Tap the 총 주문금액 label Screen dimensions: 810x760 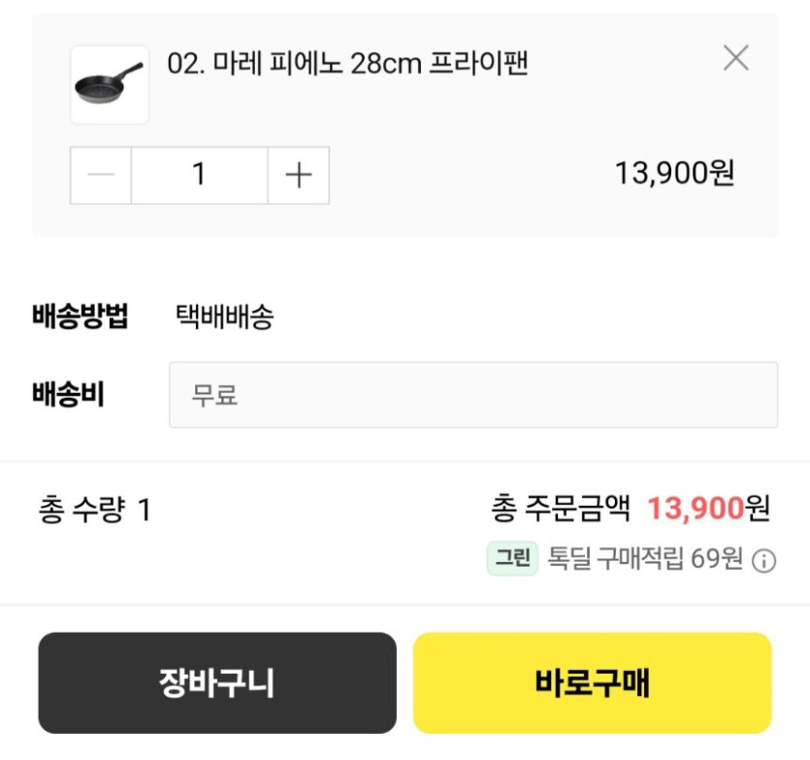[561, 508]
